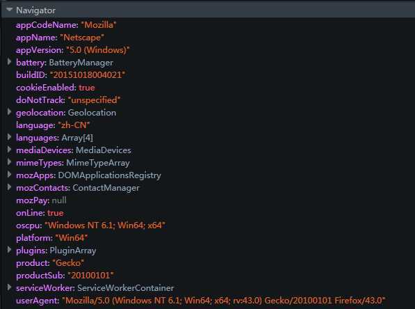Select the productSub property name

coord(40,276)
